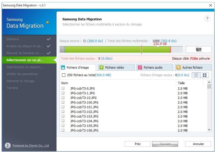Select file name JPG-cobT3-106.JPG

[84, 130]
